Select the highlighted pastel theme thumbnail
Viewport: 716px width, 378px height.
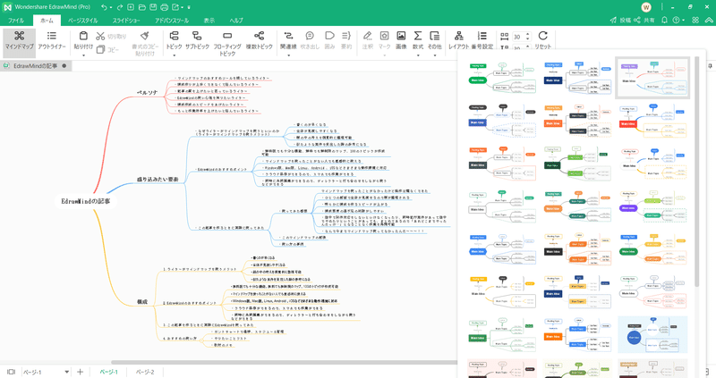[652, 78]
